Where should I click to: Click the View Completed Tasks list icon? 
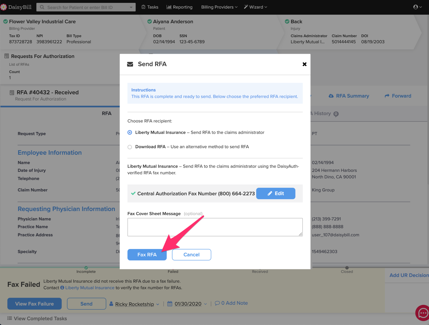click(x=10, y=318)
